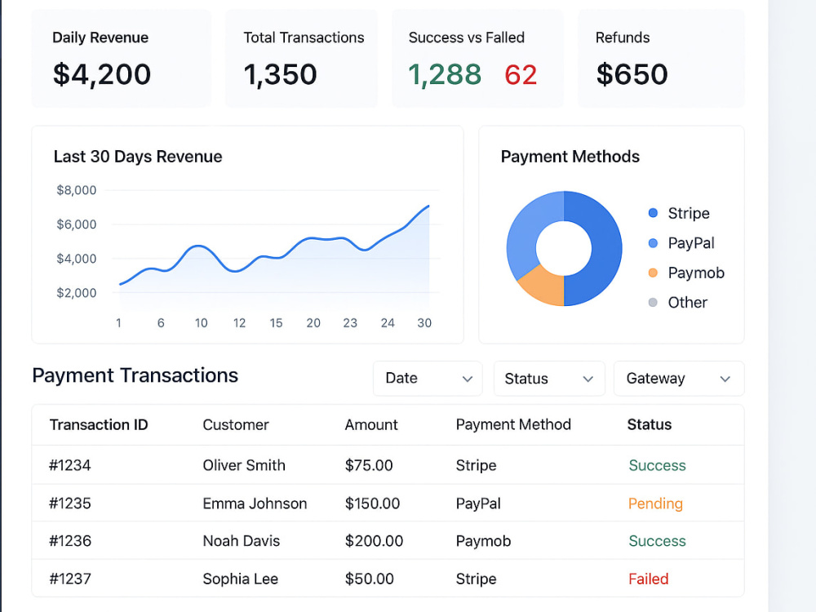This screenshot has height=612, width=816.
Task: Sort by Payment Method column header
Action: (513, 424)
